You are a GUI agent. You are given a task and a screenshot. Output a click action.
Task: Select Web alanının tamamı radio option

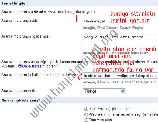86,114
